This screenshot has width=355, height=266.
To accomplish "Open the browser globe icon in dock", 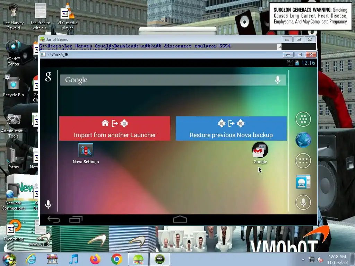I will pos(303,140).
